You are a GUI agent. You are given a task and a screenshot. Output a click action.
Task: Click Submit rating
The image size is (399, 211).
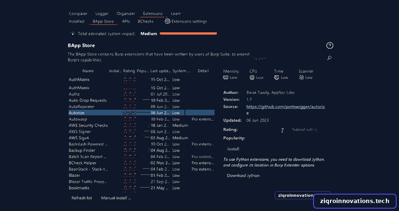point(304,130)
